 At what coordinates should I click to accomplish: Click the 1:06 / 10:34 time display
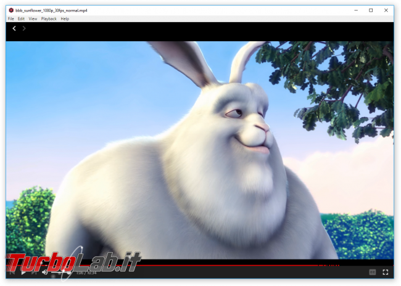click(86, 272)
